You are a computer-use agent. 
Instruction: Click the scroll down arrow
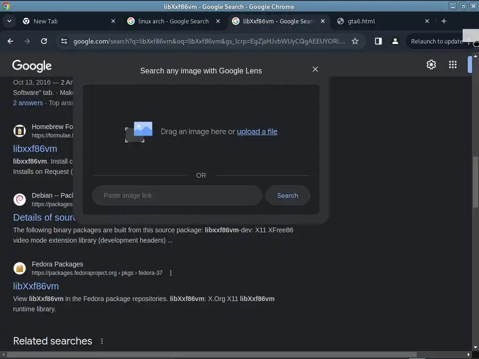(475, 347)
